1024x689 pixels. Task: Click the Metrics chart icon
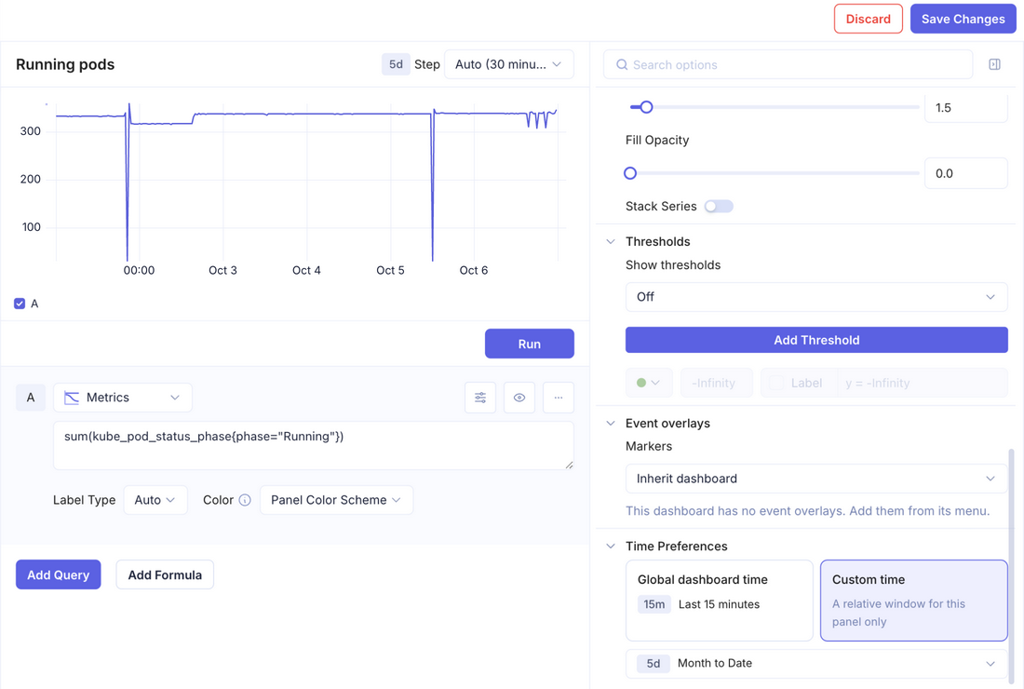click(72, 398)
